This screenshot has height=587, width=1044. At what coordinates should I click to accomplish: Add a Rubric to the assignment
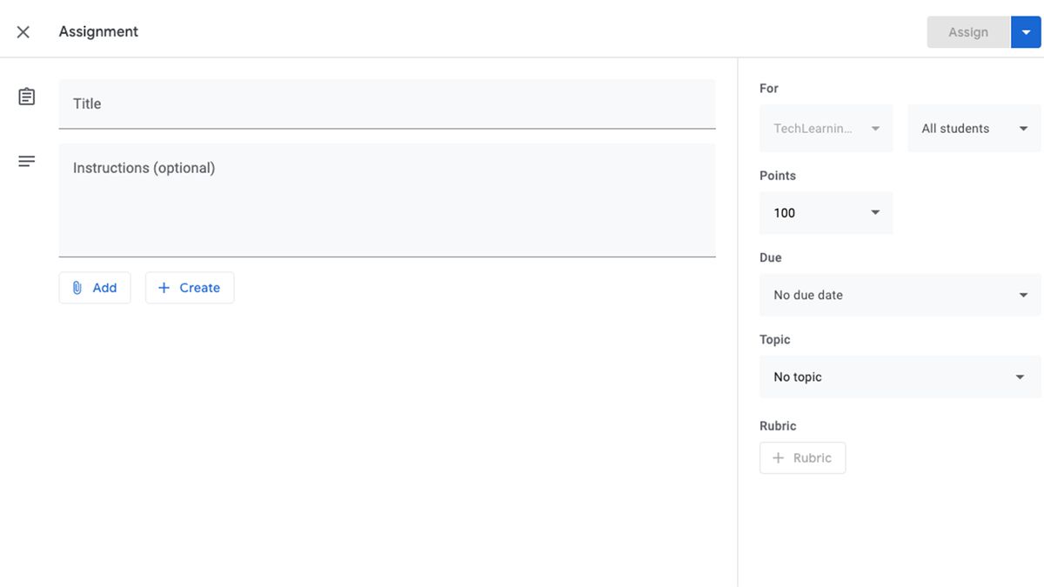[x=802, y=457]
